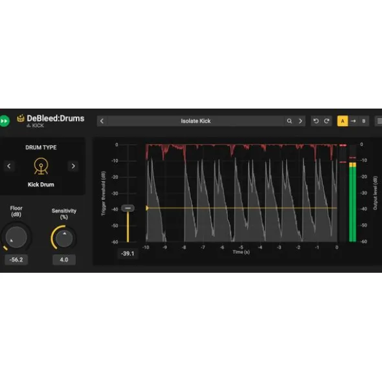Select previous drum type chevron
This screenshot has height=382, width=382.
click(9, 166)
